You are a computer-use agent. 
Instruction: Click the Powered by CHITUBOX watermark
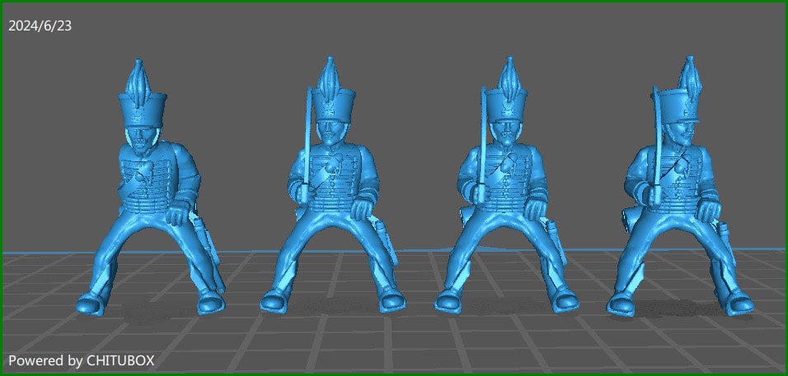coord(82,360)
